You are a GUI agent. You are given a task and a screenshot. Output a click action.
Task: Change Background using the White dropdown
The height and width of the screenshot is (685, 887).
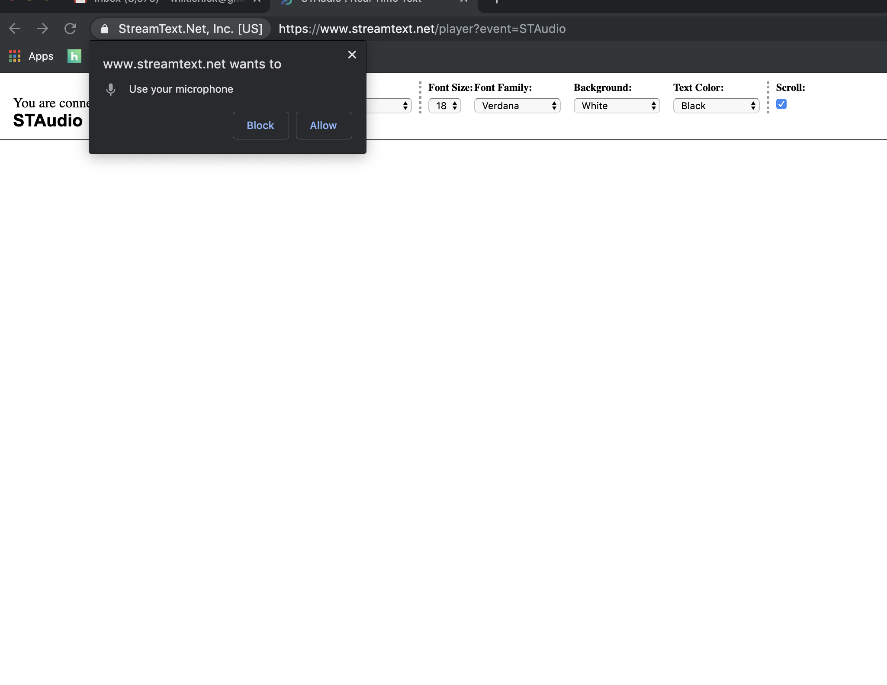[x=617, y=106]
